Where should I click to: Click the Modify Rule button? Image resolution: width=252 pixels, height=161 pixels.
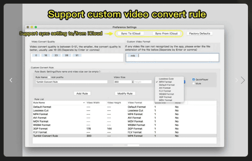(x=125, y=93)
